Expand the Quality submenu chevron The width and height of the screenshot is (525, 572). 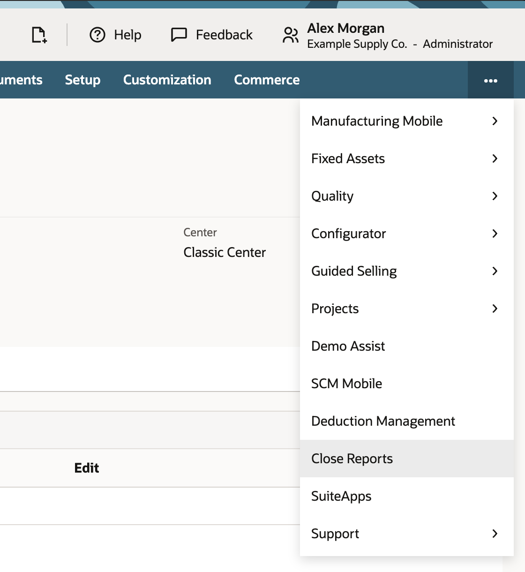(495, 196)
